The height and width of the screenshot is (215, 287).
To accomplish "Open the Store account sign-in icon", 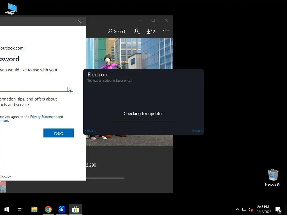I will (137, 31).
